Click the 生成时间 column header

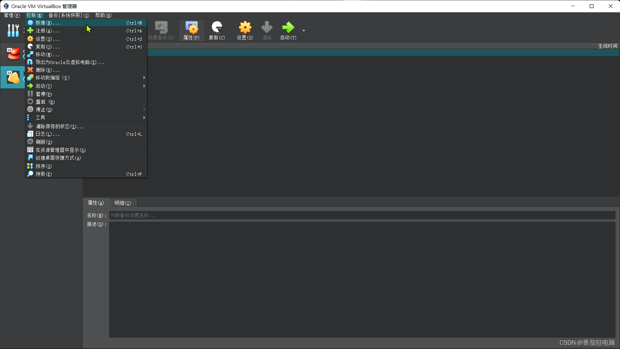coord(607,46)
